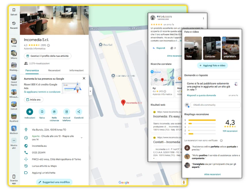Switch to the Informazioni tab
The image size is (250, 191).
click(76, 70)
